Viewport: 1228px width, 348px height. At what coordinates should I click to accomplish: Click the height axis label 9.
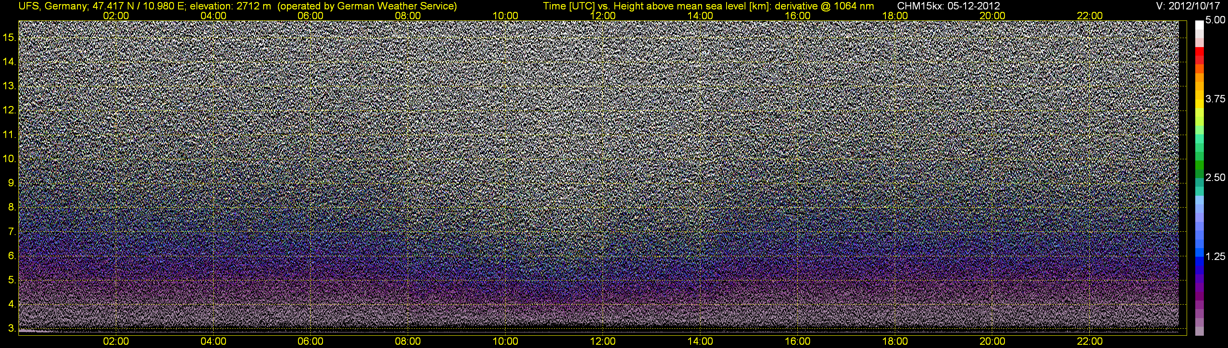(x=12, y=183)
